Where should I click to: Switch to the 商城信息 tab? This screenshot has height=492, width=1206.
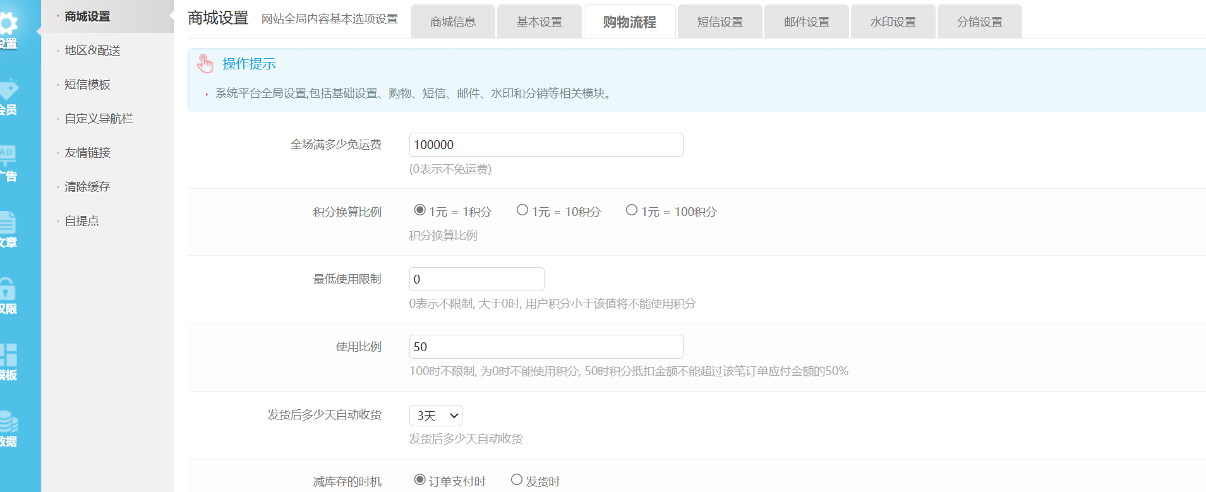coord(453,21)
